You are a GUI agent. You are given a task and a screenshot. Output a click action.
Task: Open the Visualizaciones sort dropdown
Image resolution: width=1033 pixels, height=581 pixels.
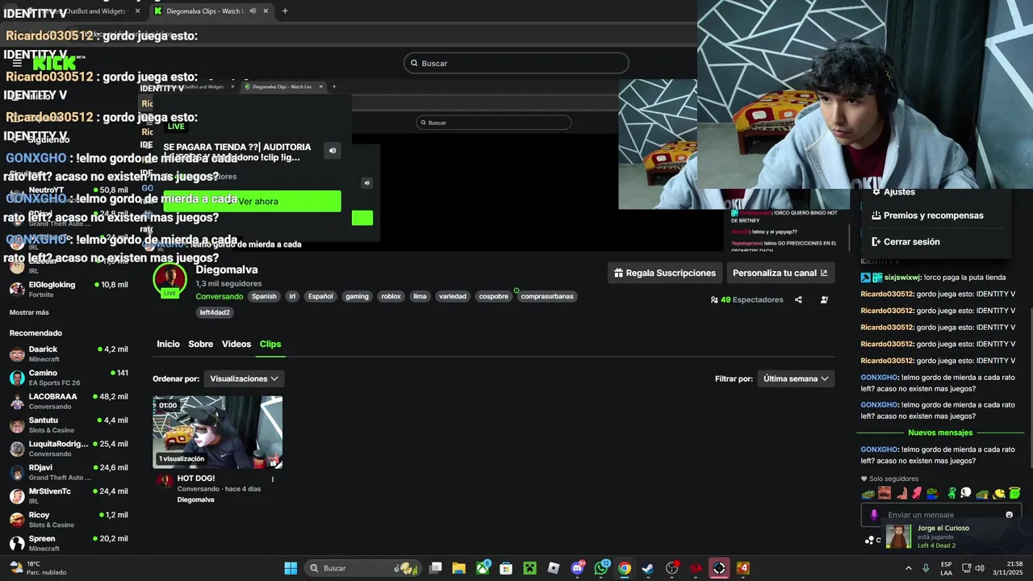[244, 378]
